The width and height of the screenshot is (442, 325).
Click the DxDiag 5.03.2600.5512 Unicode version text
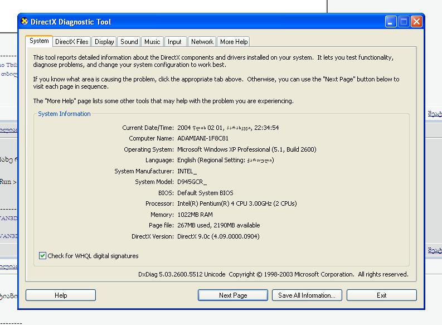[x=182, y=274]
